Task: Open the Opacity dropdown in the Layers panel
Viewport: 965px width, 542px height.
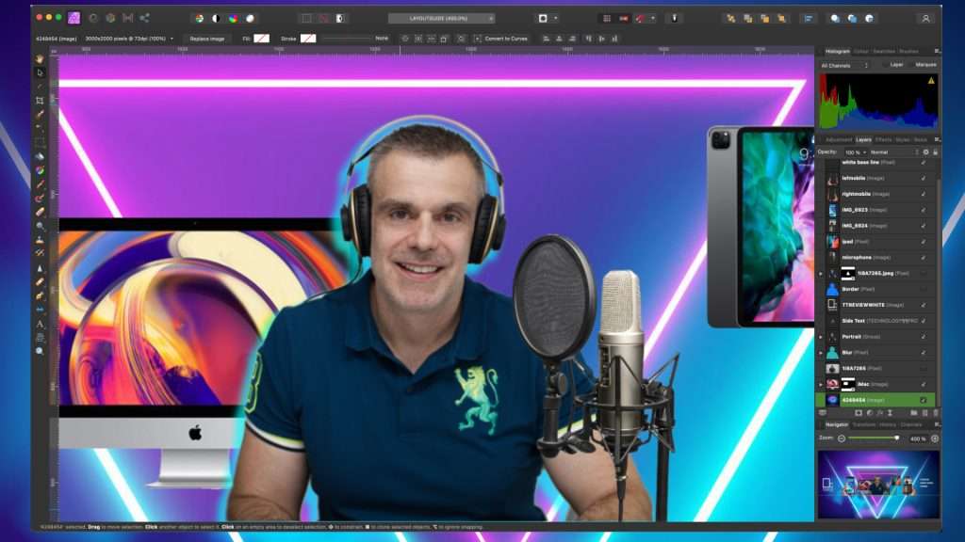Action: click(853, 151)
